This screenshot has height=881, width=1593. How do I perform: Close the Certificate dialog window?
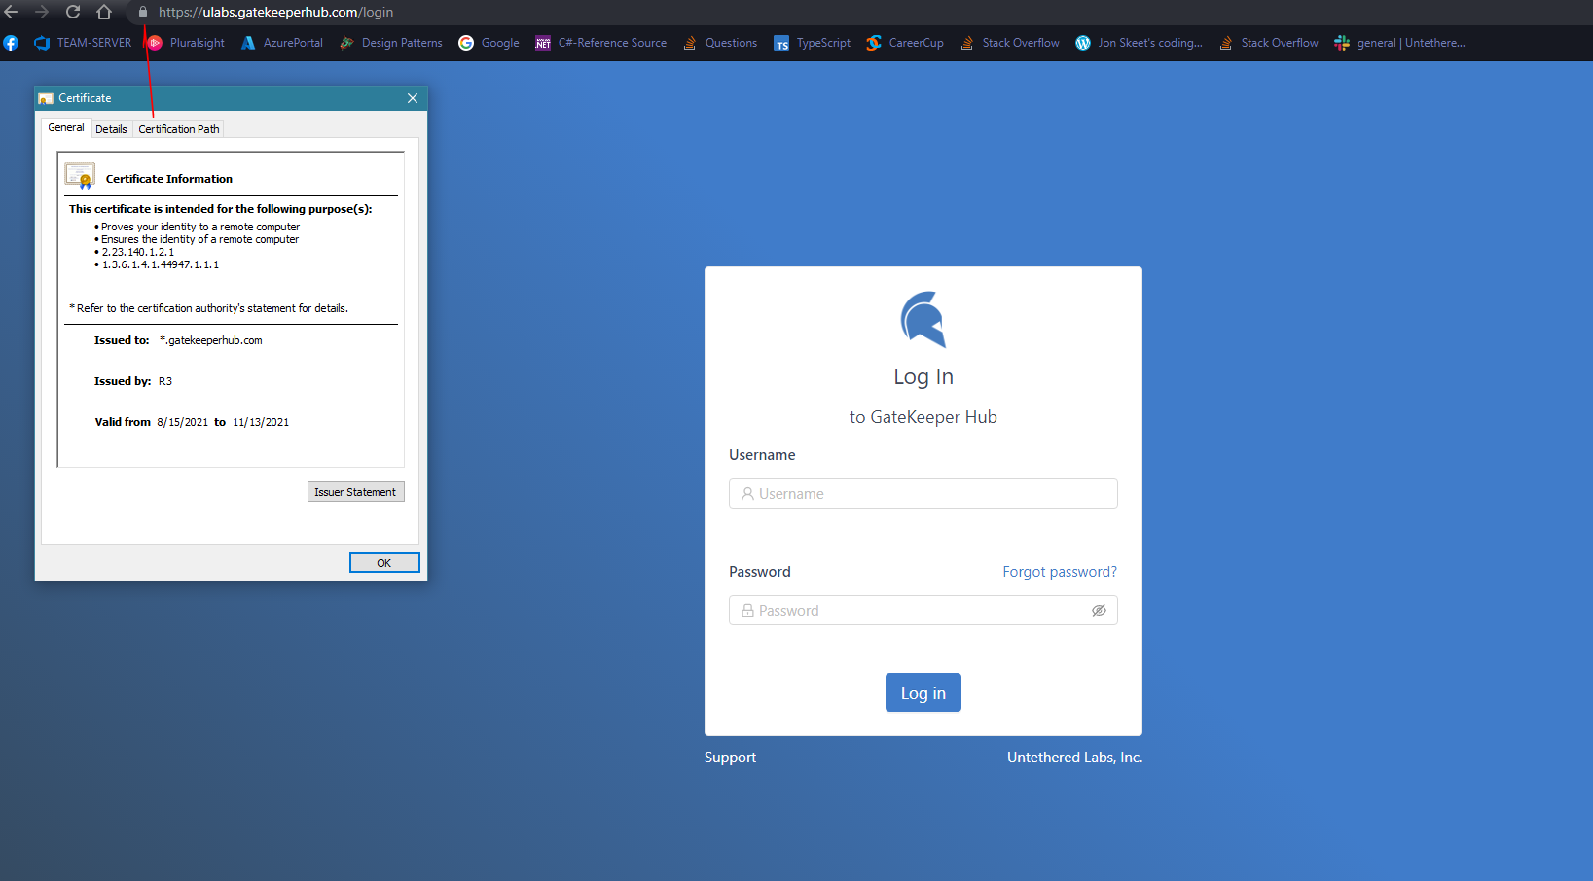(x=413, y=98)
